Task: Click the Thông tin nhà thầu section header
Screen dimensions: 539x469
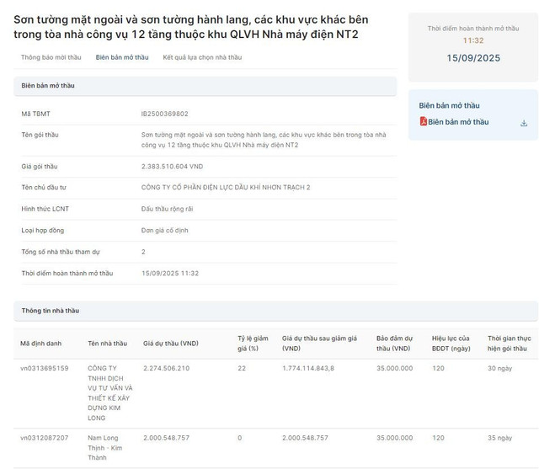Action: coord(51,311)
